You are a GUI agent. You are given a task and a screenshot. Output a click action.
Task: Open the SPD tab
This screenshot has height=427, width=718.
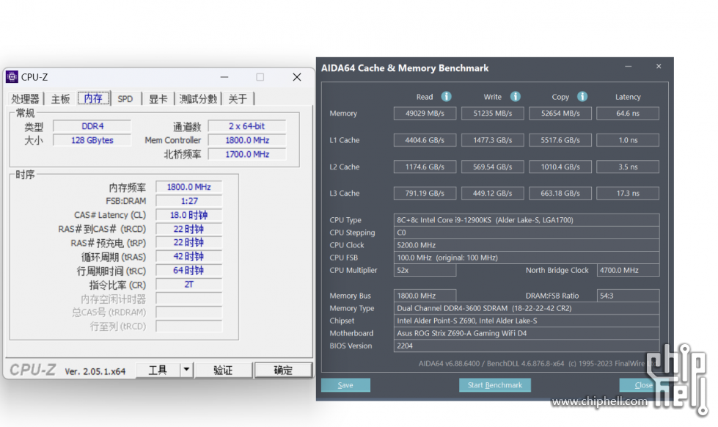[x=125, y=98]
